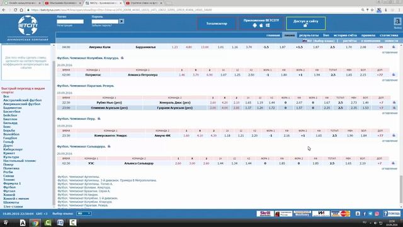Viewport: 403px width, 227px height.
Task: Click the Facebook social icon
Action: [365, 214]
